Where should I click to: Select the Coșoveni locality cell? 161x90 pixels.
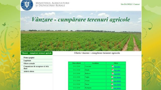[x=95, y=66]
